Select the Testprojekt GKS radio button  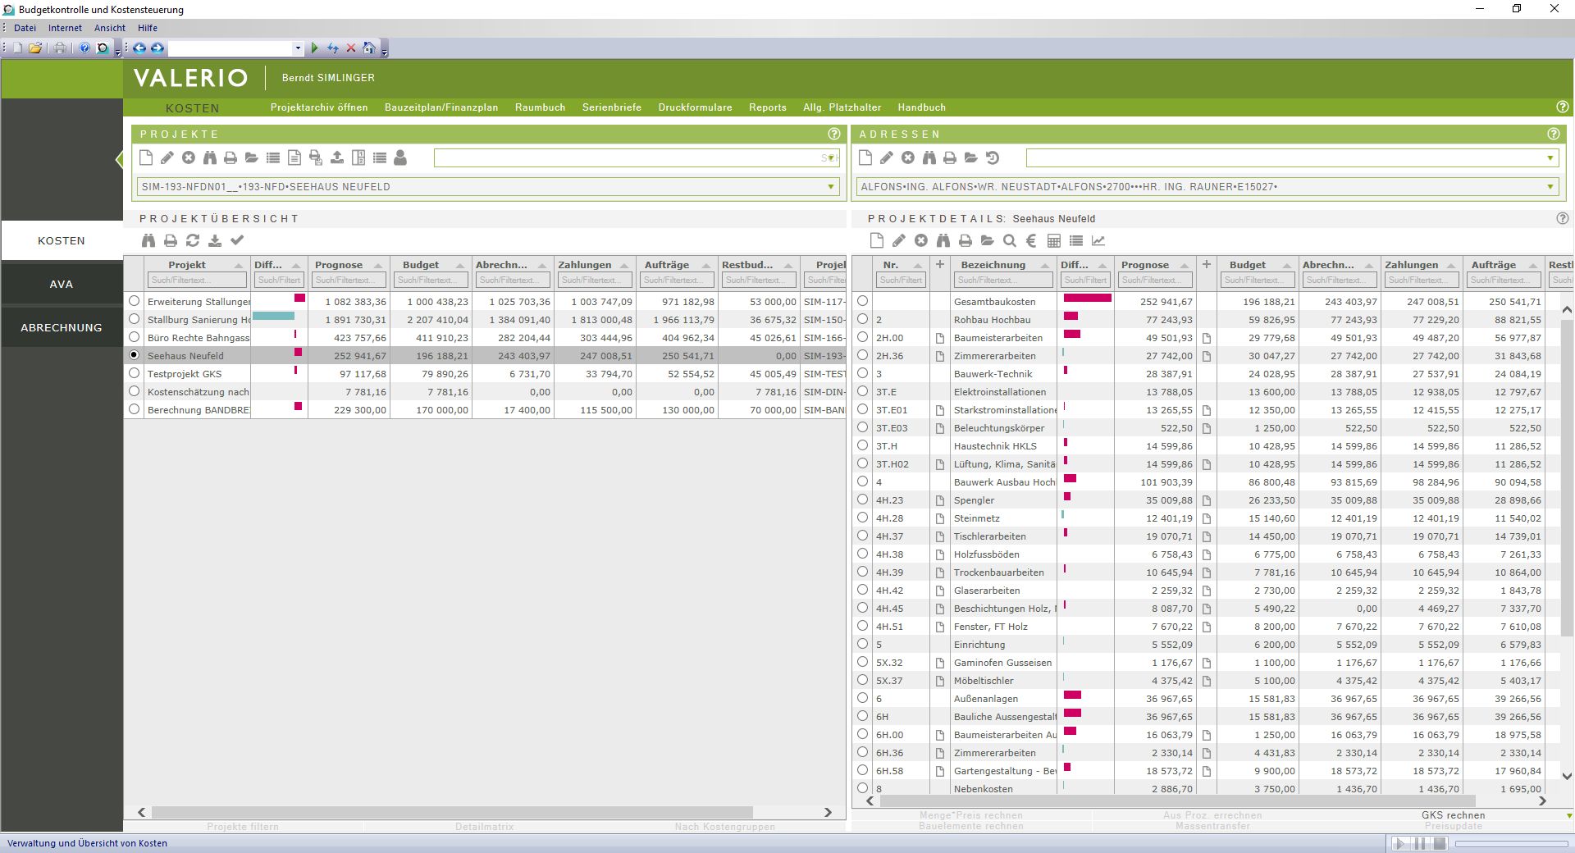click(x=135, y=373)
